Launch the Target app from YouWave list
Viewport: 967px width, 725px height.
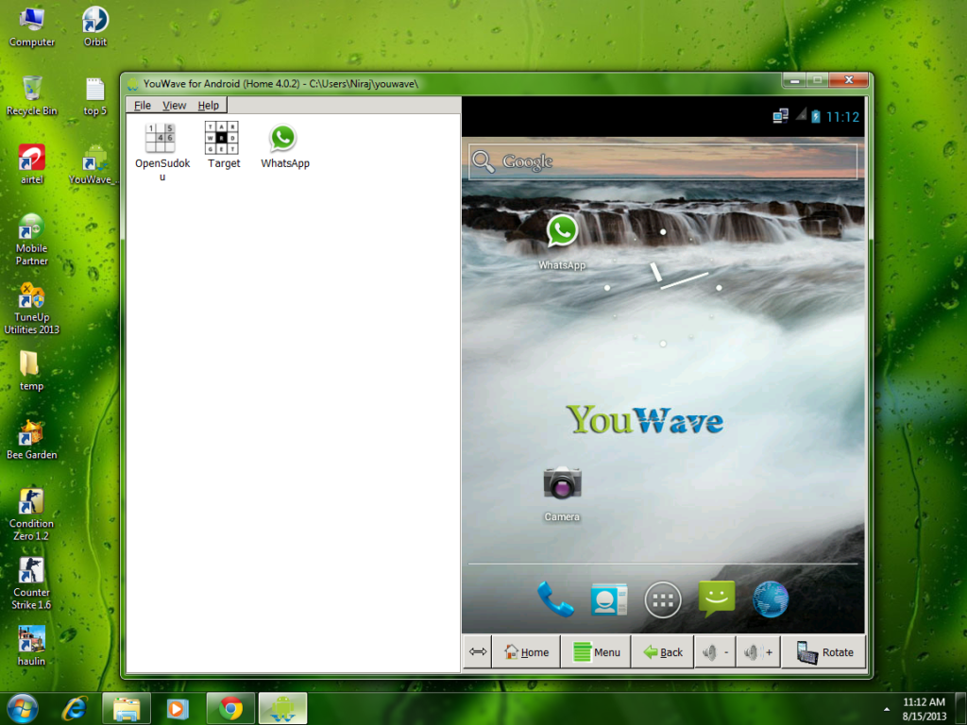[223, 145]
